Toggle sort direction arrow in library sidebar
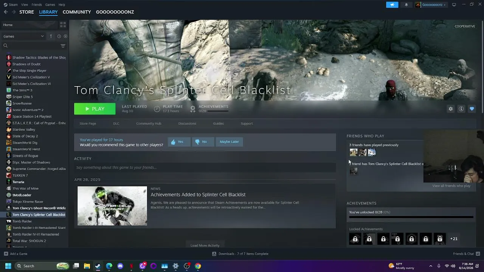Image resolution: width=484 pixels, height=272 pixels. point(51,36)
